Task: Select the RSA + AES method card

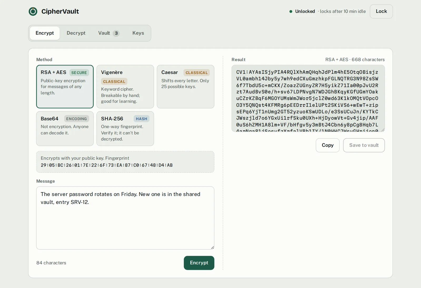Action: [65, 86]
